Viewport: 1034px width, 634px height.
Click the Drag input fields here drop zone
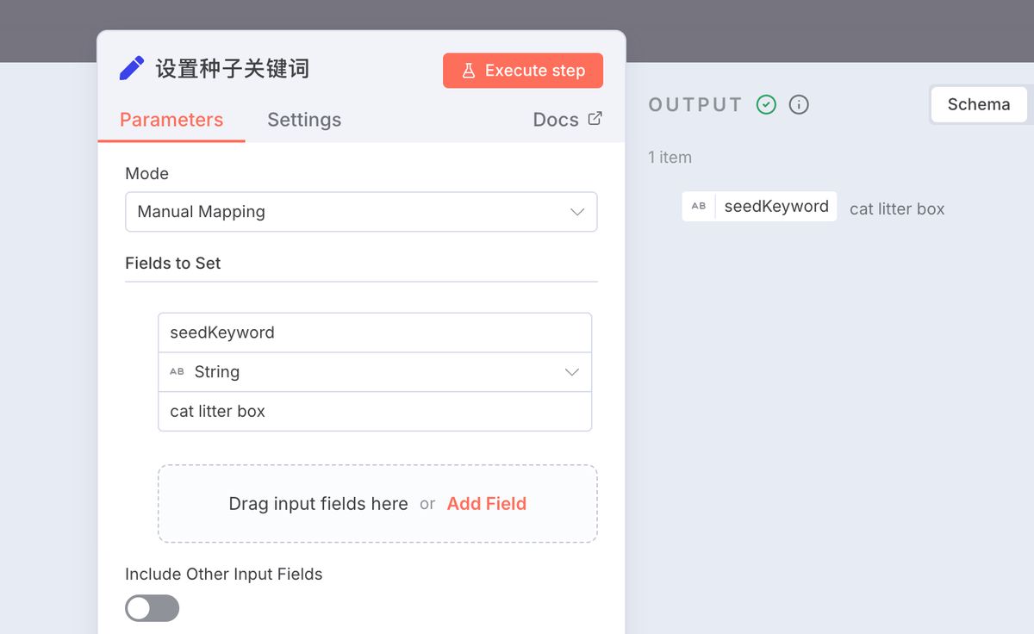(318, 504)
